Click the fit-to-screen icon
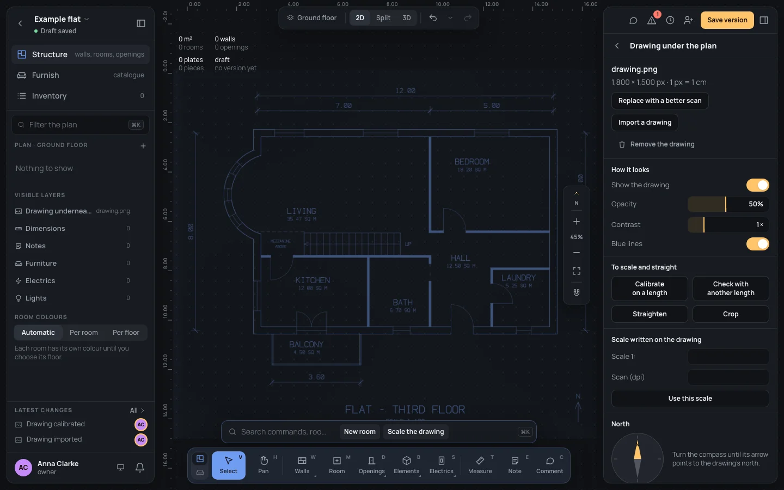The image size is (784, 490). (x=577, y=271)
